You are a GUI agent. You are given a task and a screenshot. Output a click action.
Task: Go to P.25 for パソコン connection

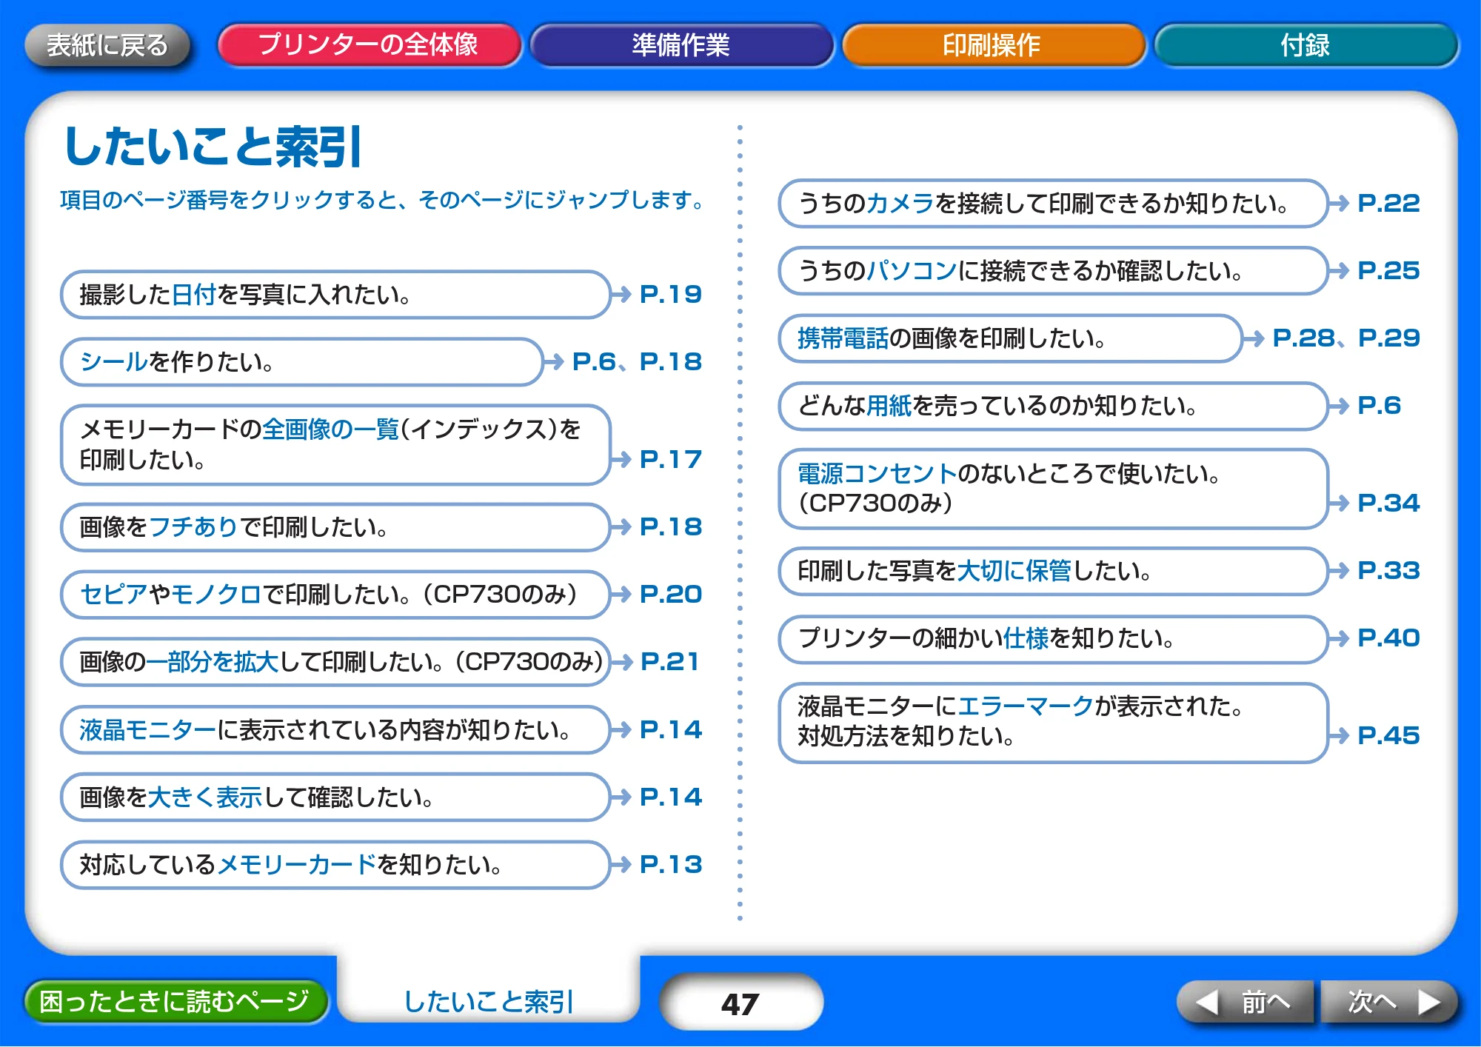click(x=1388, y=270)
